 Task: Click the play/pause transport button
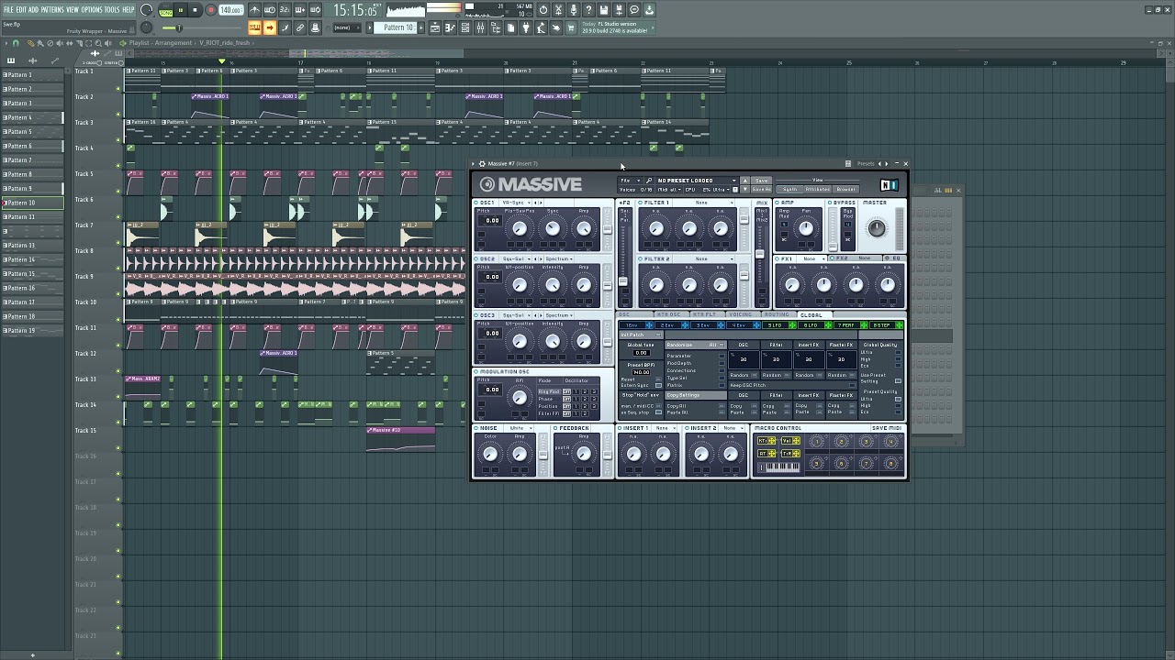click(x=181, y=10)
